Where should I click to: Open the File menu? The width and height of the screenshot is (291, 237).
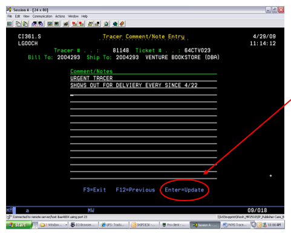click(10, 16)
